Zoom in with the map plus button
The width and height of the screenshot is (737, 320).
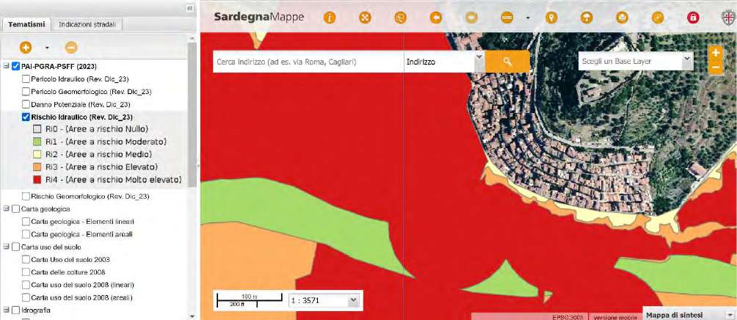point(716,54)
